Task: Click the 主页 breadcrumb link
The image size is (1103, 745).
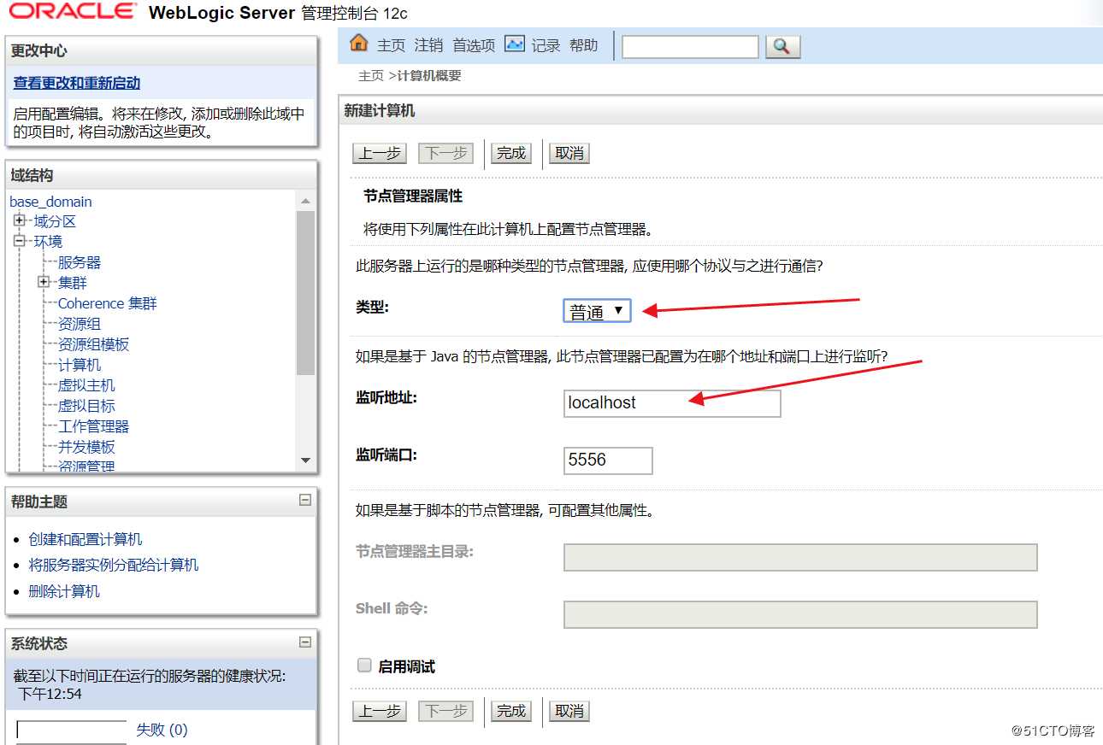Action: (x=371, y=76)
